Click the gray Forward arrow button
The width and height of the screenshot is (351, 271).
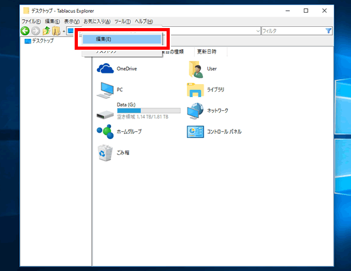click(36, 31)
